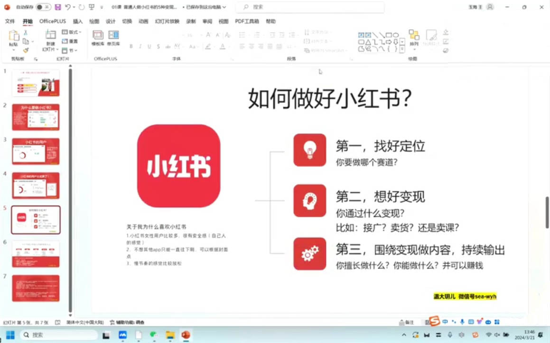Open the Customize Quick Access Toolbar dropdown

pyautogui.click(x=102, y=8)
